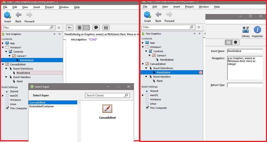The height and width of the screenshot is (142, 267).
Task: Open the Insert menu in the Inspector window
Action: (x=177, y=7)
